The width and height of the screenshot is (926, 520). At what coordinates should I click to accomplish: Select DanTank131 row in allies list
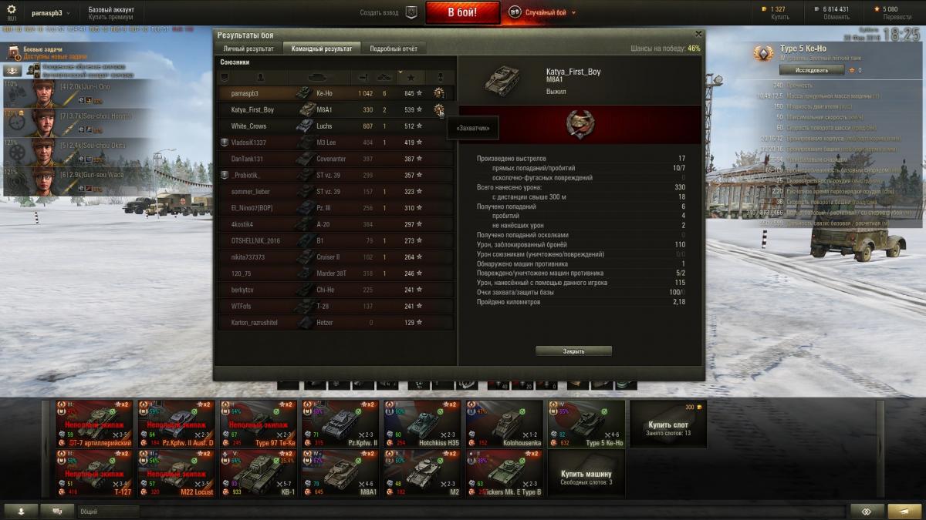click(x=336, y=159)
